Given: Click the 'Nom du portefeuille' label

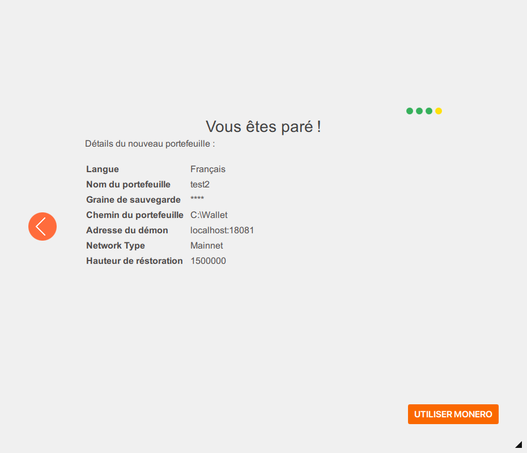Looking at the screenshot, I should point(129,185).
